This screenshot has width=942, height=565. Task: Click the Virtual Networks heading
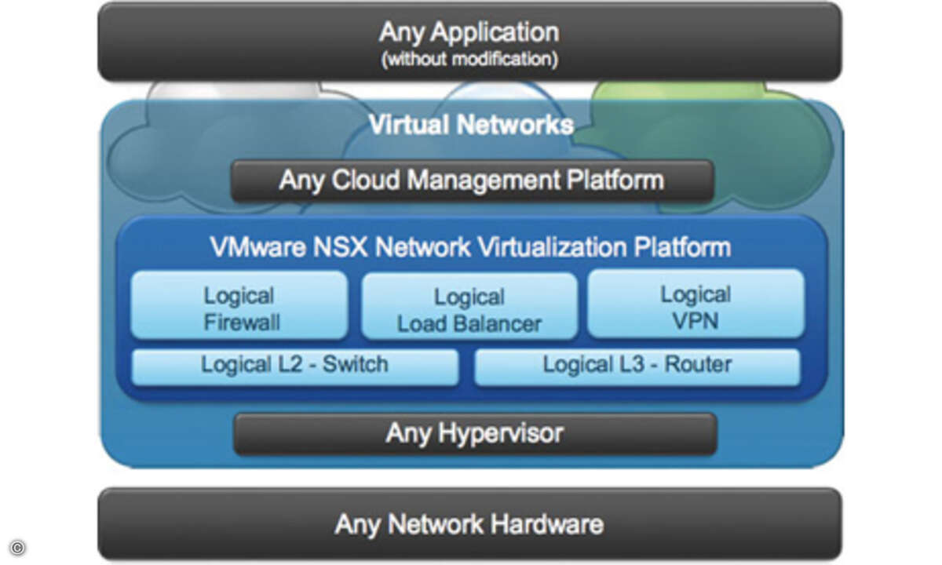pos(471,125)
